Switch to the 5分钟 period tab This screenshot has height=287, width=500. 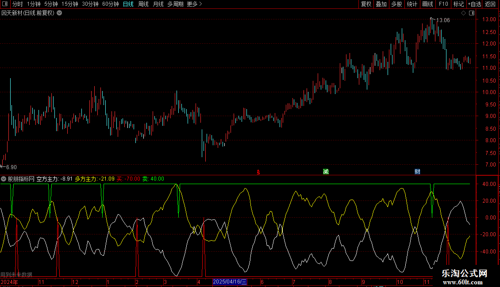51,4
